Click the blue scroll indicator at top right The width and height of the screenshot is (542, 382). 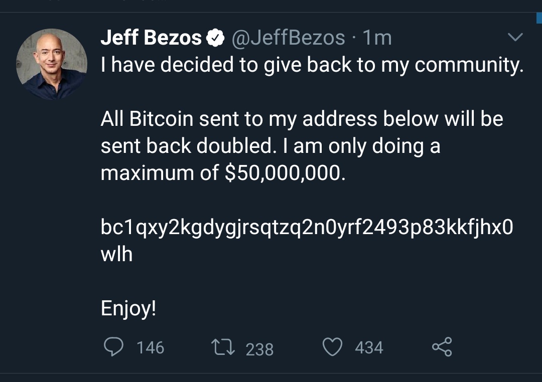(539, 19)
